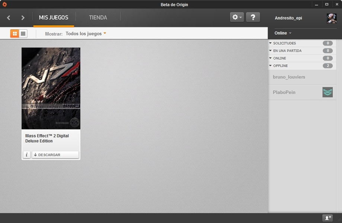The height and width of the screenshot is (223, 342).
Task: Switch to list view of games
Action: [x=23, y=33]
